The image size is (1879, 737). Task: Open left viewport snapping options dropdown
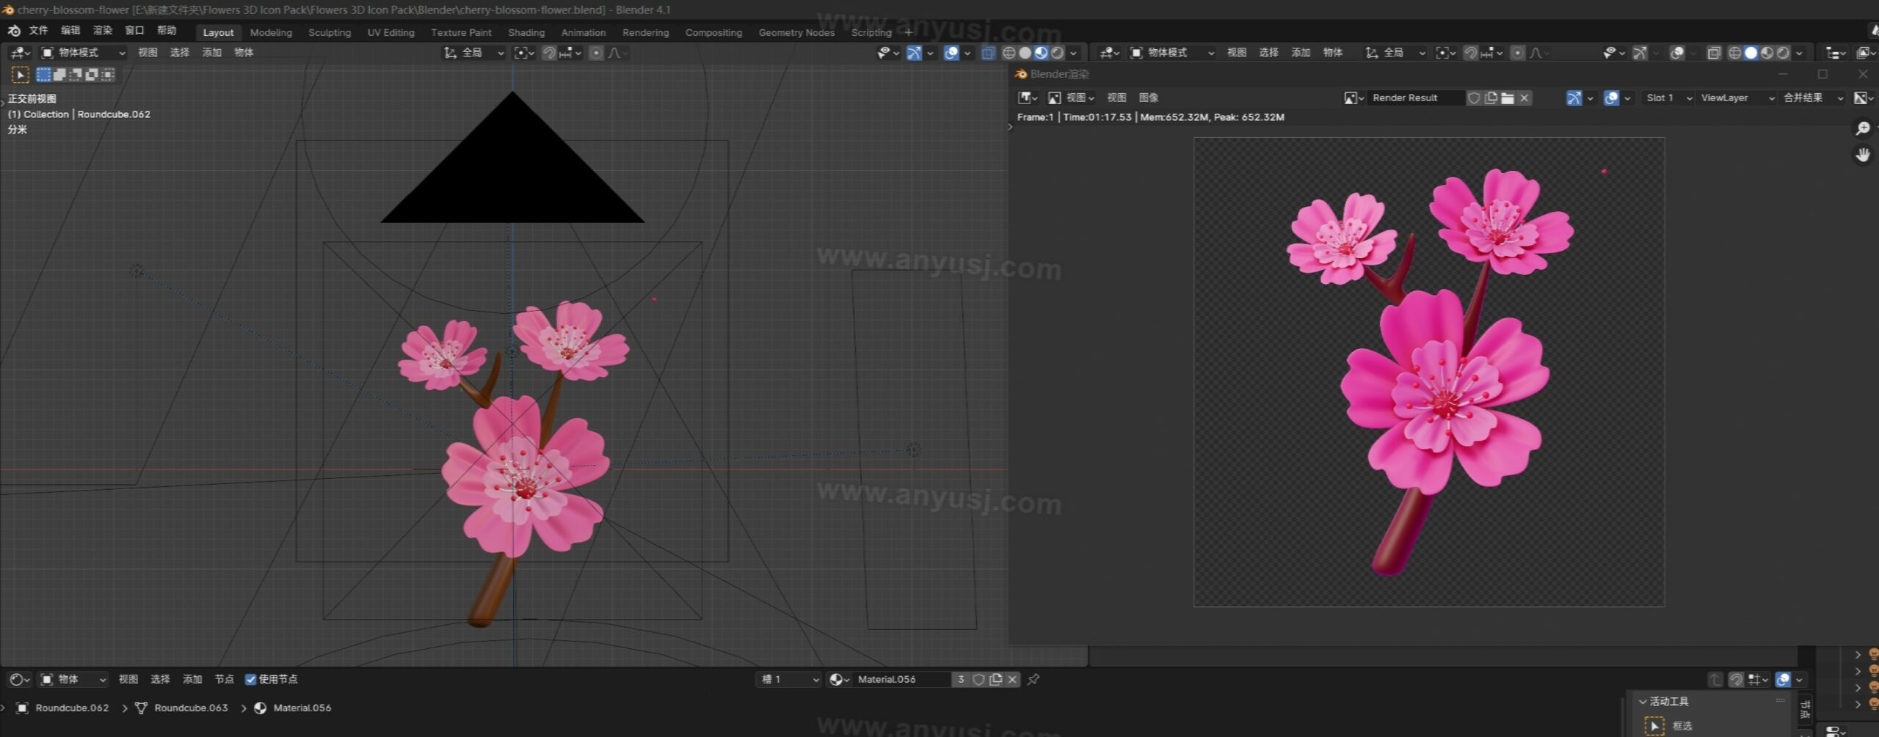click(570, 53)
